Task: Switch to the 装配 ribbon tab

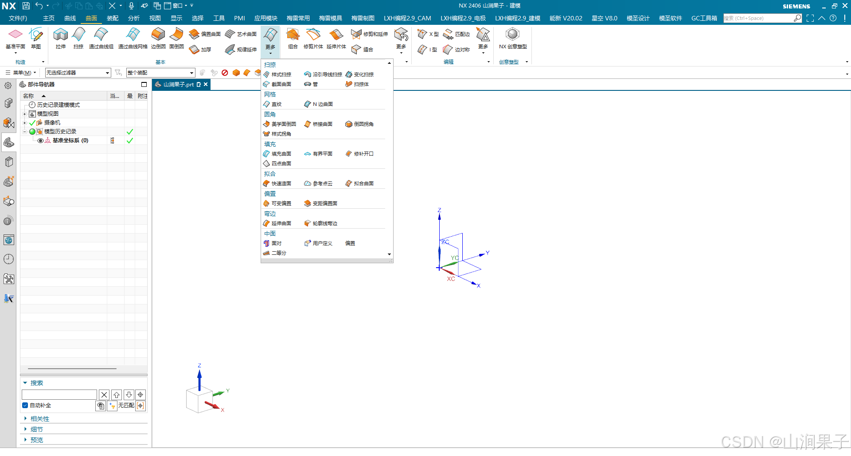Action: pos(113,18)
